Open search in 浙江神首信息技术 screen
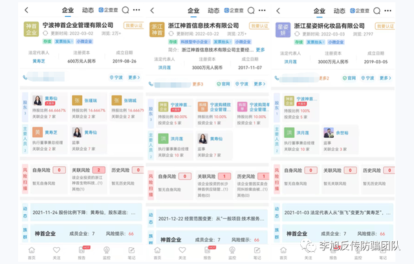414x264 pixels. [251, 10]
